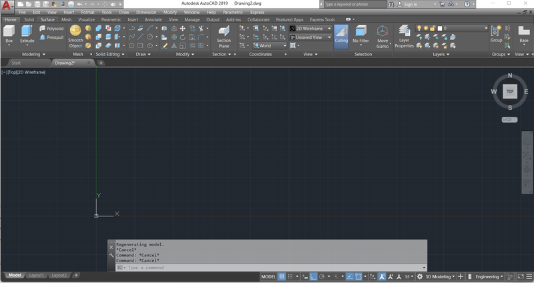
Task: Open the World coordinate system dropdown
Action: pos(270,45)
